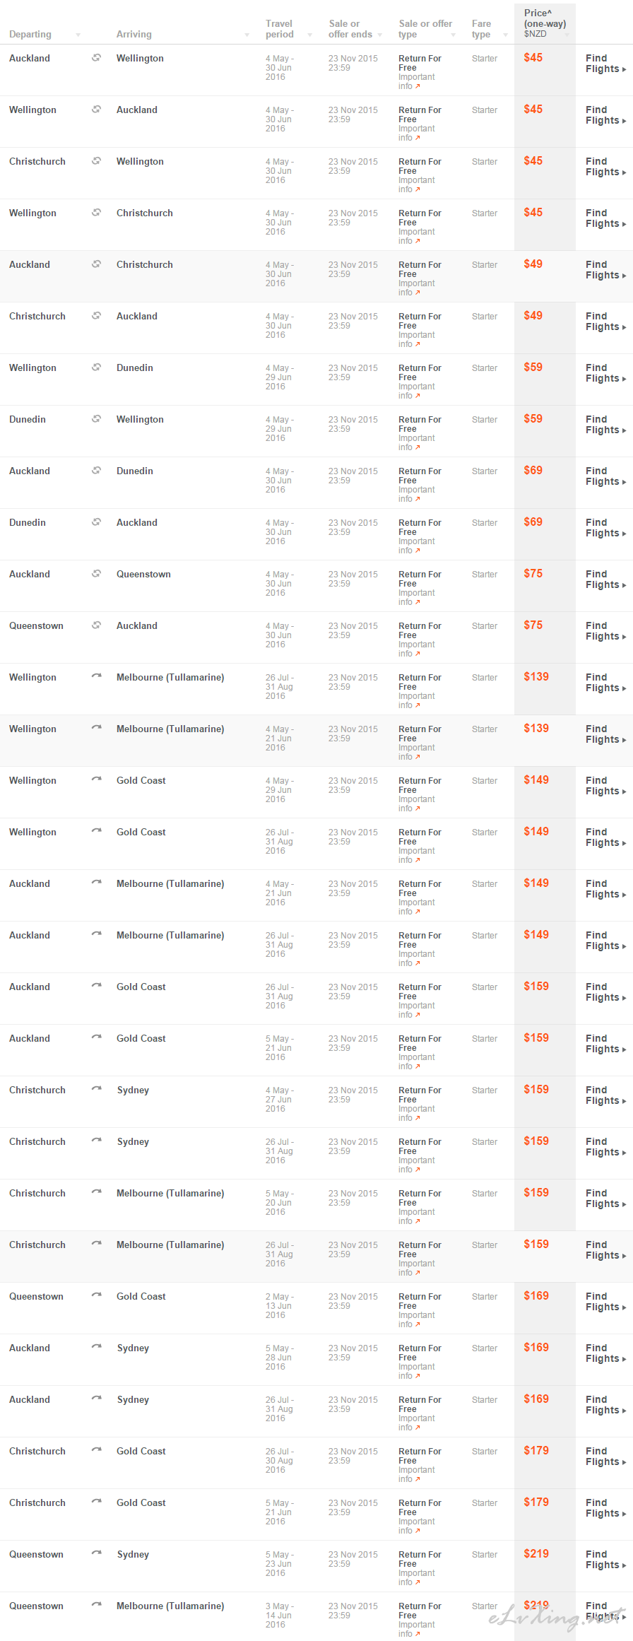Sort by Price one-way column header
The image size is (633, 1641).
(x=545, y=23)
